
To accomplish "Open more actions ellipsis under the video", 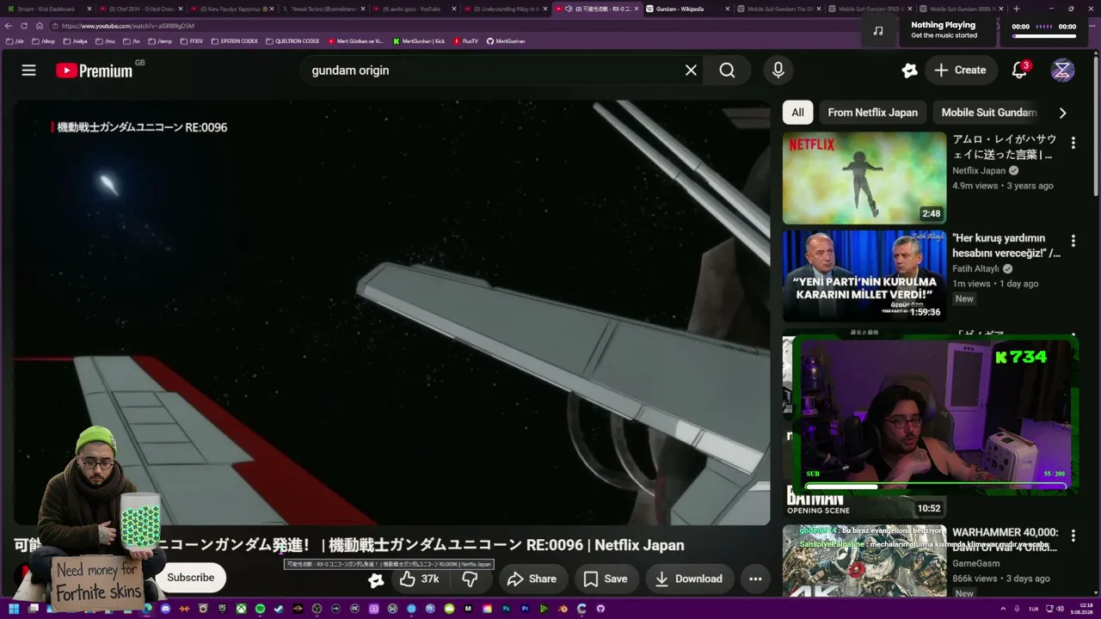I will coord(755,579).
